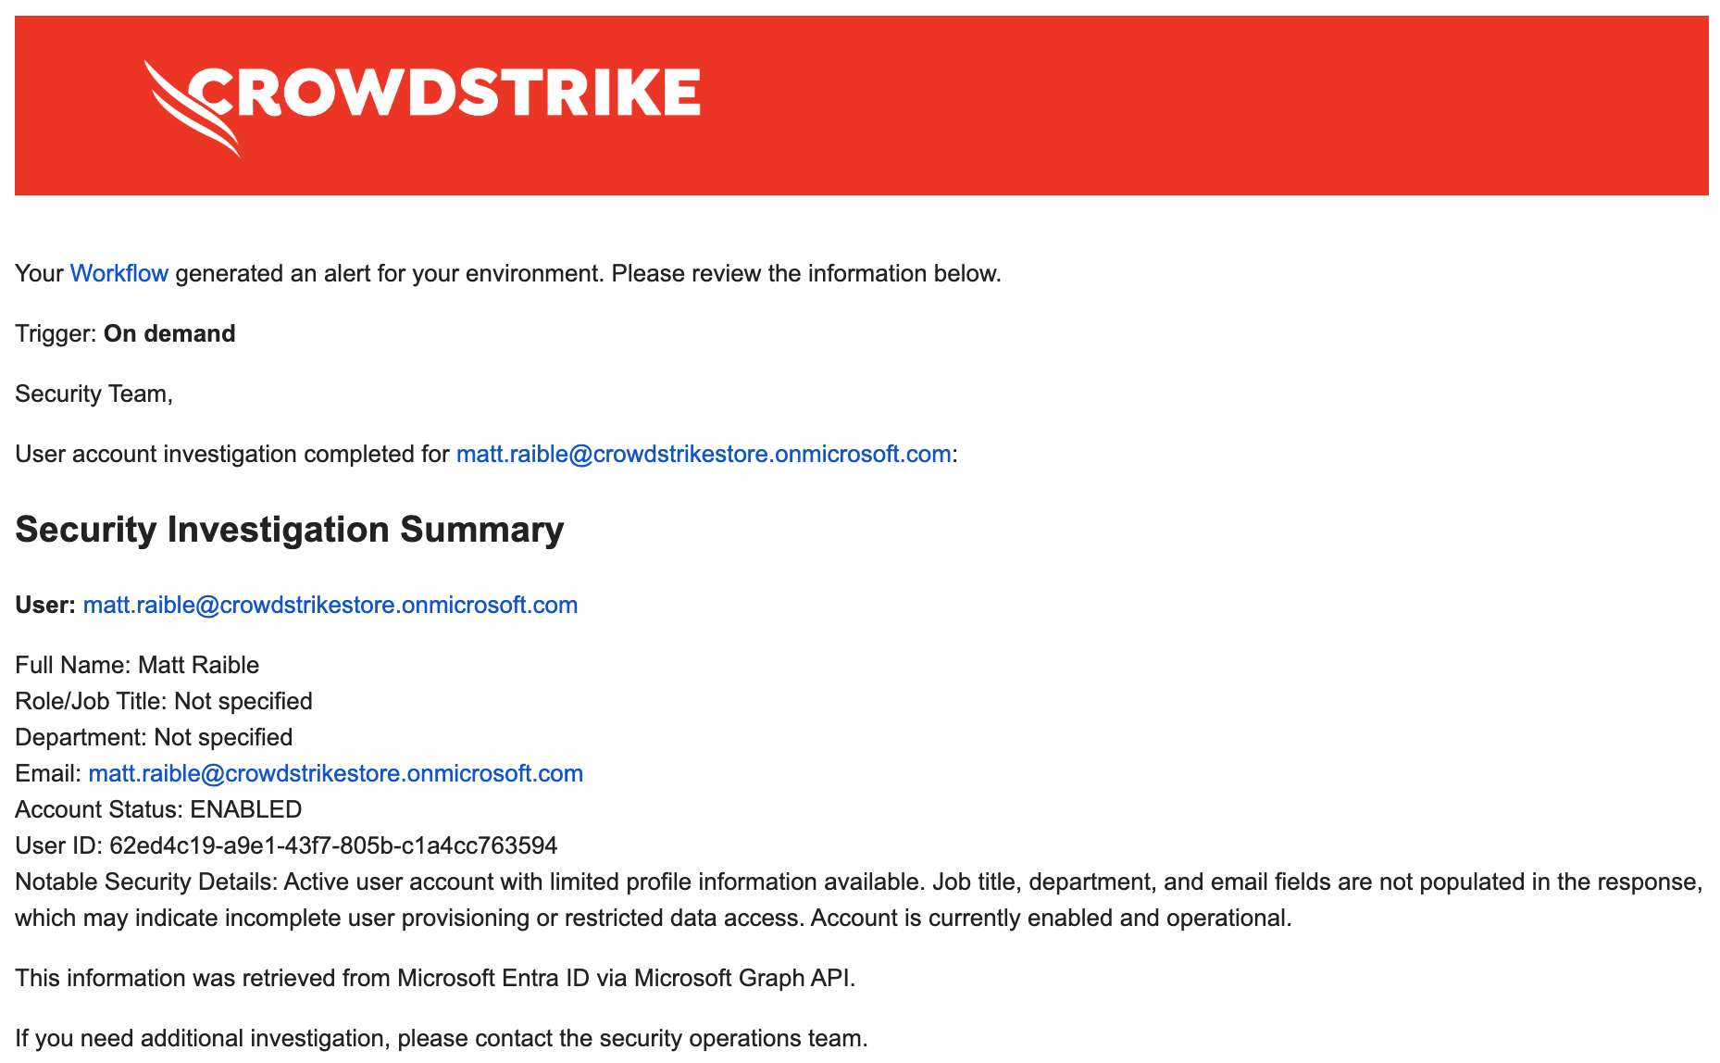Click the email address in Email field
This screenshot has width=1720, height=1063.
[x=335, y=774]
